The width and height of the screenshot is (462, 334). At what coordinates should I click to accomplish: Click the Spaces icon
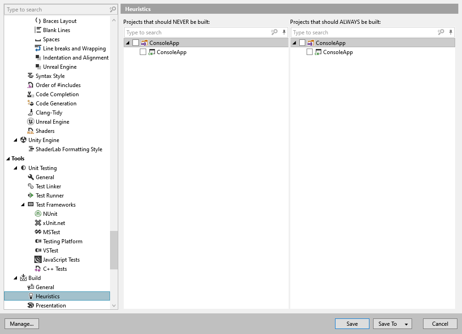tap(38, 40)
